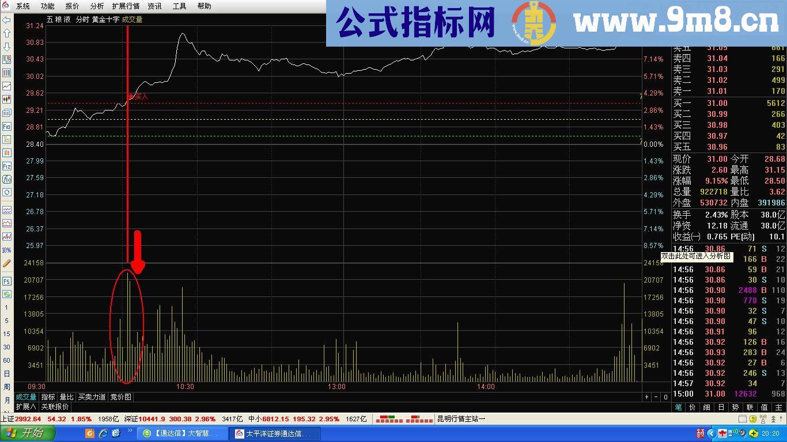787x442 pixels.
Task: Open the 买卖力道 sub-tab
Action: pyautogui.click(x=91, y=397)
